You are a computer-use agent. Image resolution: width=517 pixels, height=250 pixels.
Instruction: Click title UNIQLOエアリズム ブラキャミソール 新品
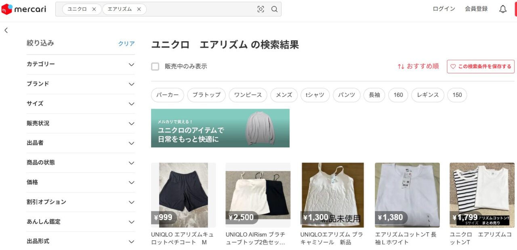coord(332,238)
